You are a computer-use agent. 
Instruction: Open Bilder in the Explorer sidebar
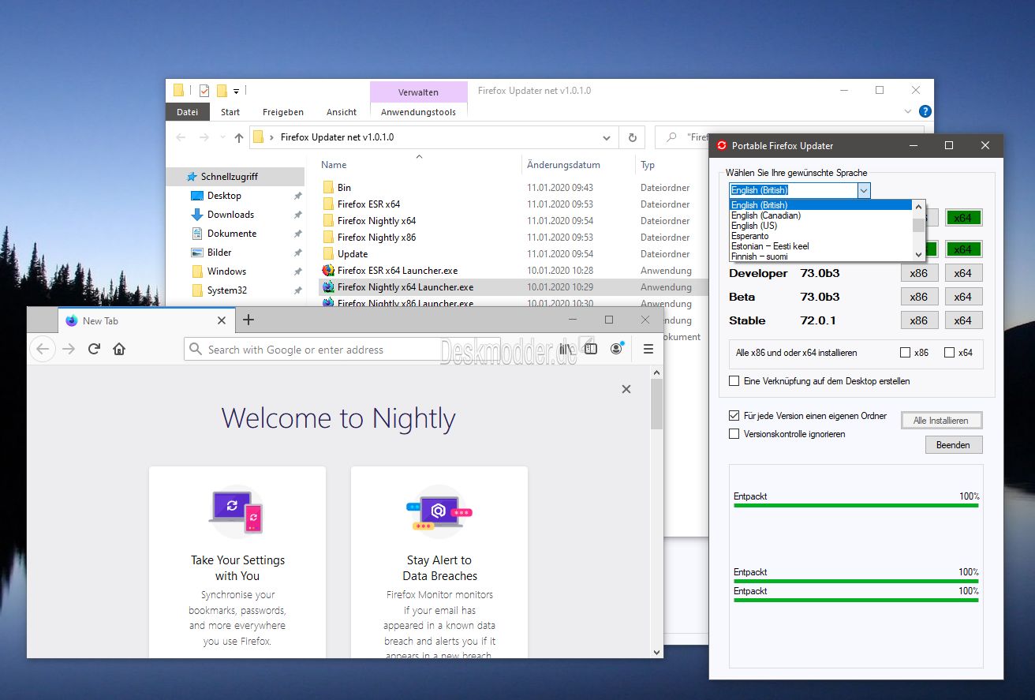(x=219, y=253)
